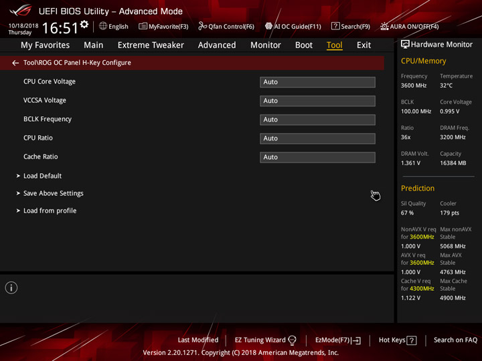The image size is (482, 361).
Task: Select the CPU Ratio label
Action: 38,138
